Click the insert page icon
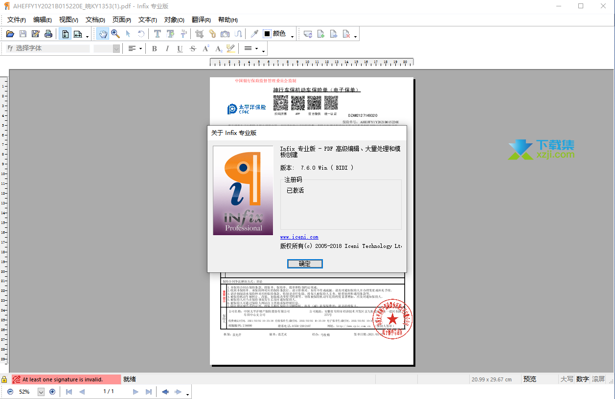This screenshot has height=399, width=615. (x=321, y=34)
